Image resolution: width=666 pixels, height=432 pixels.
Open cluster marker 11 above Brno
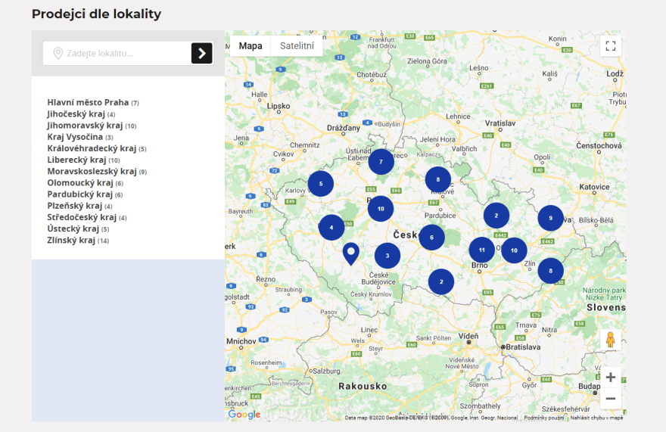pyautogui.click(x=481, y=250)
